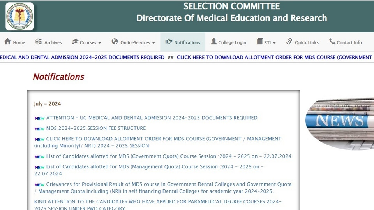
Task: Click the College Login user icon
Action: coord(214,42)
